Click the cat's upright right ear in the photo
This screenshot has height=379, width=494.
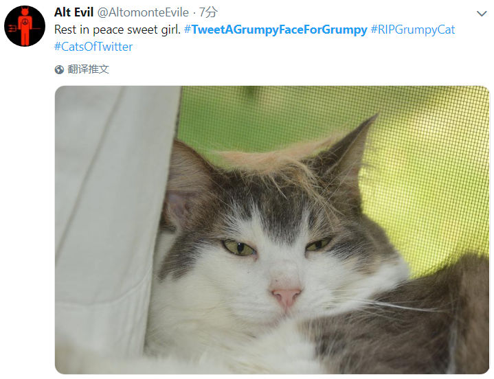(353, 148)
